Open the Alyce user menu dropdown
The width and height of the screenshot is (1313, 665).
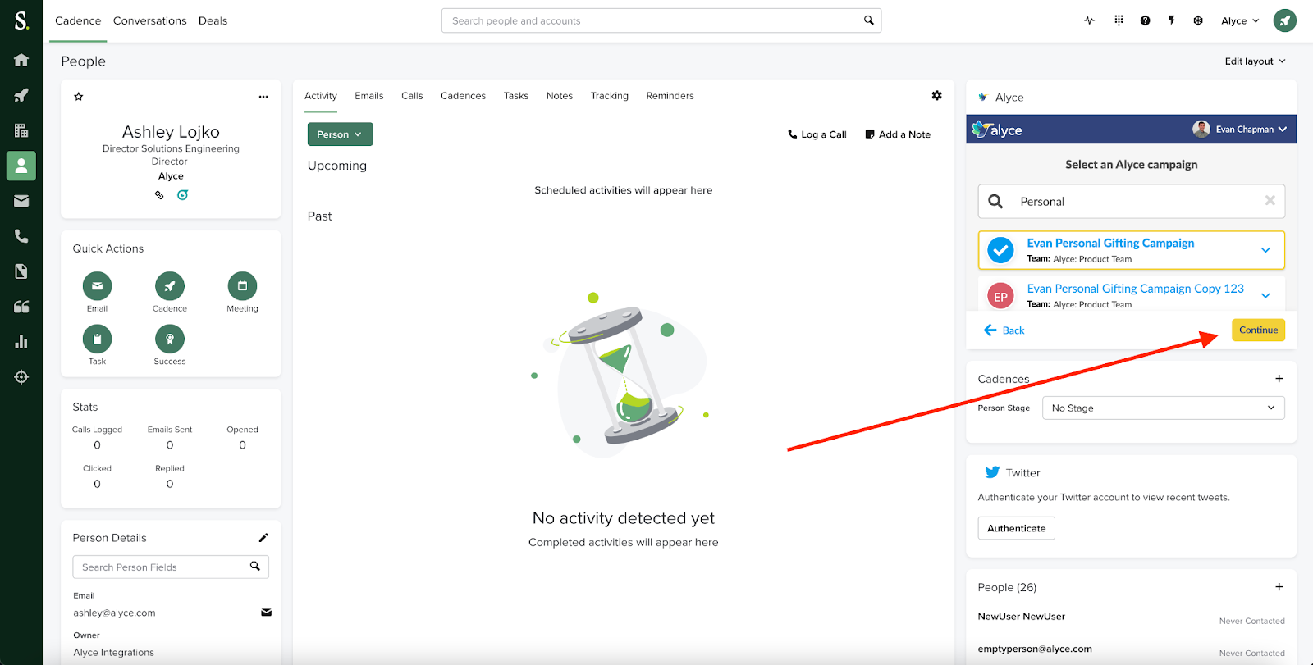point(1240,20)
